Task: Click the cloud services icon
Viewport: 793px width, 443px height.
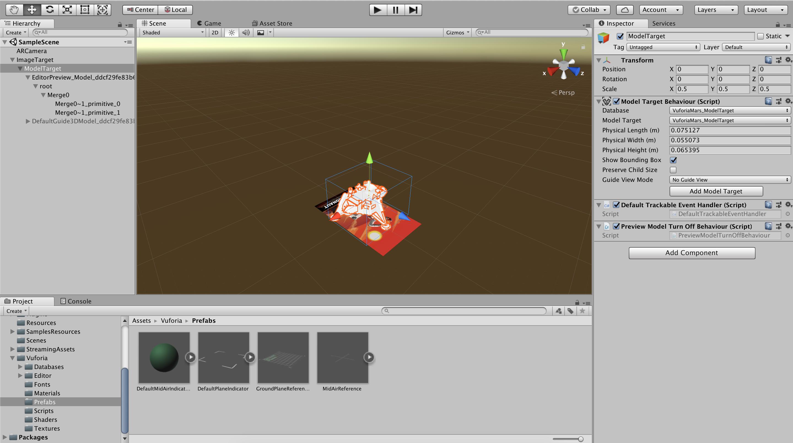Action: coord(624,10)
